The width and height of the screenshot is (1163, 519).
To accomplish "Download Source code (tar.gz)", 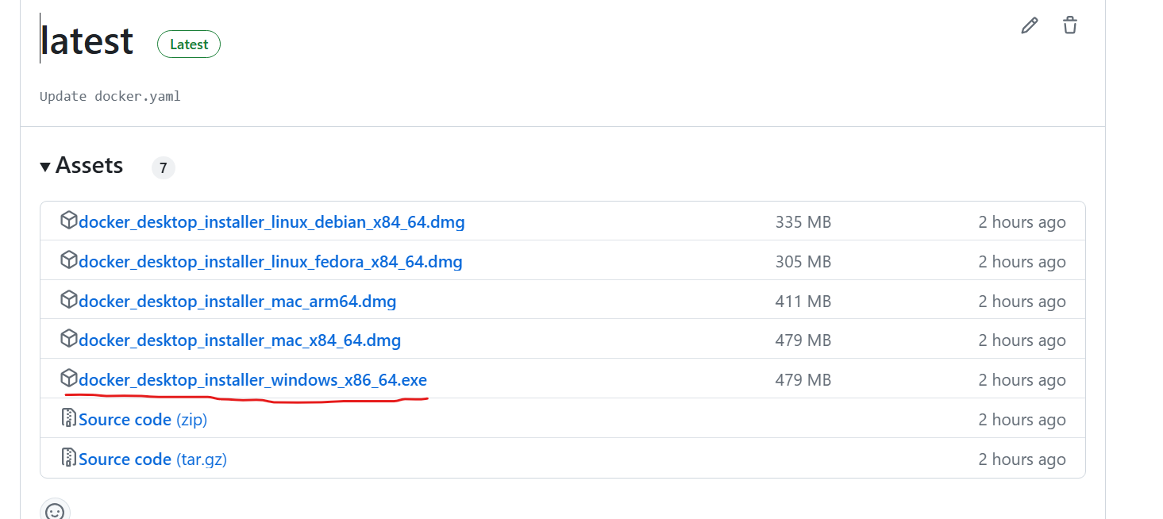I will click(153, 459).
